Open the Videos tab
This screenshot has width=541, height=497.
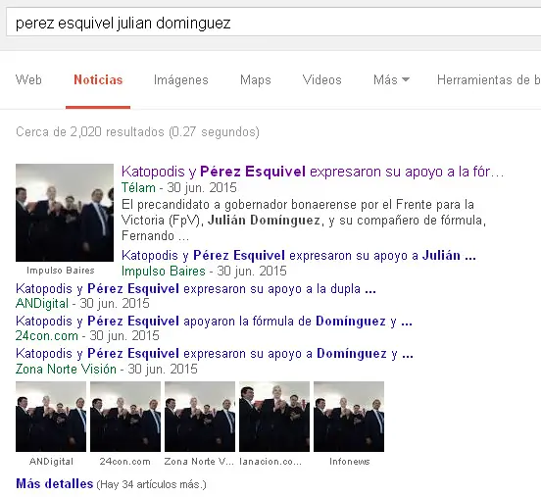click(x=321, y=80)
